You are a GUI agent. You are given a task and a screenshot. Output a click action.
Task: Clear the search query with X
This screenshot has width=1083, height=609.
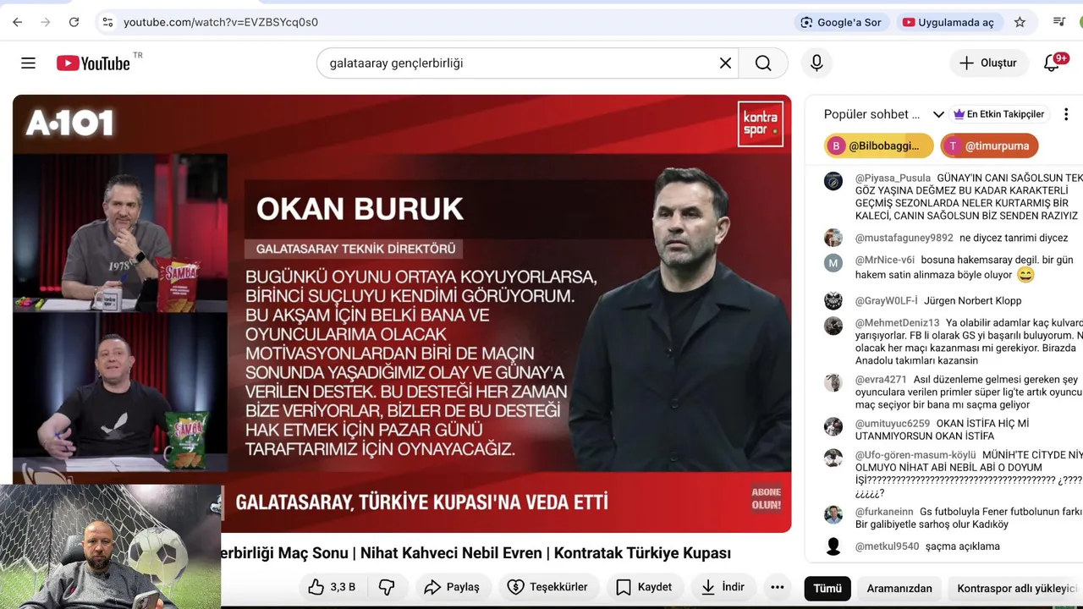point(725,63)
